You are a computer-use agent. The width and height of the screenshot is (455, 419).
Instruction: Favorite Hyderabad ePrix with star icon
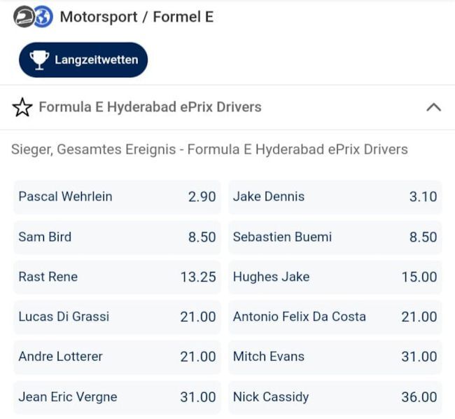click(22, 107)
